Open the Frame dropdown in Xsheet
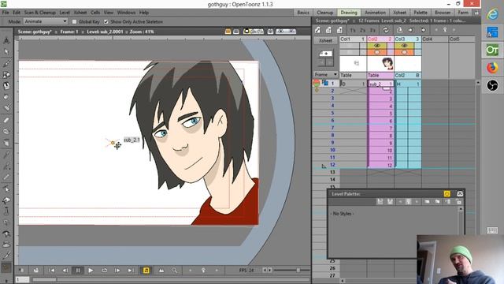The height and width of the screenshot is (284, 504). pos(326,75)
